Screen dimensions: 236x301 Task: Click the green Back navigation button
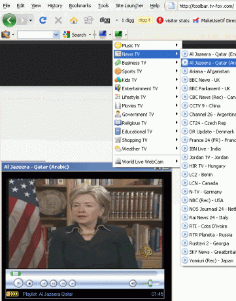tap(9, 20)
